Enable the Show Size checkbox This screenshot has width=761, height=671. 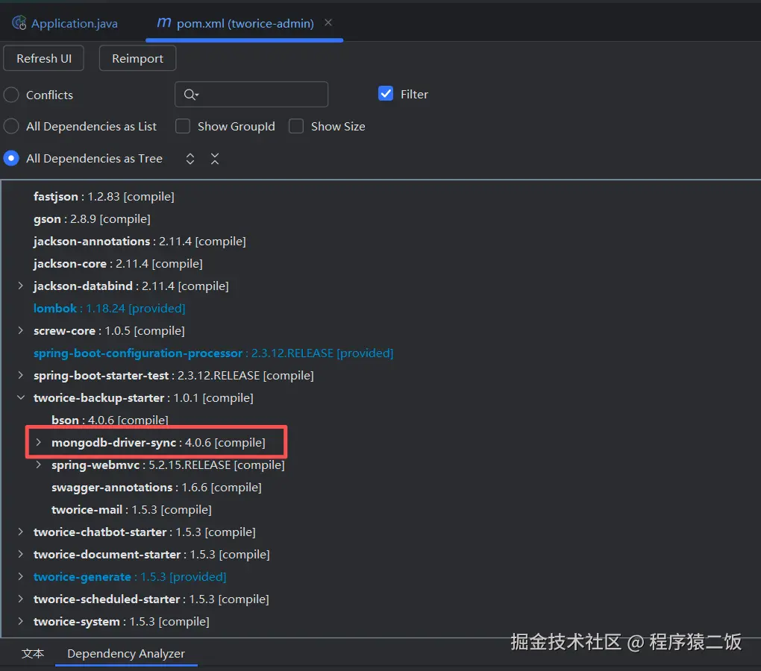tap(296, 126)
